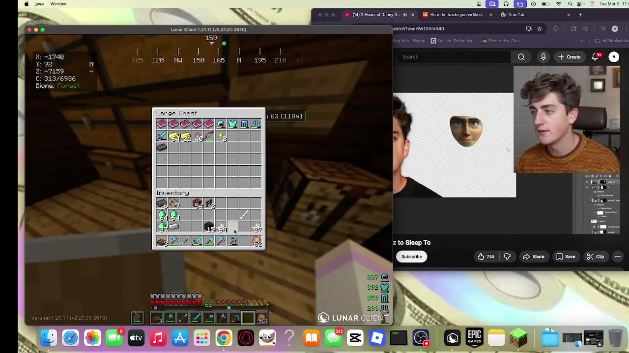This screenshot has height=353, width=629.
Task: Select the iron ingot in the inventory
Action: click(173, 227)
